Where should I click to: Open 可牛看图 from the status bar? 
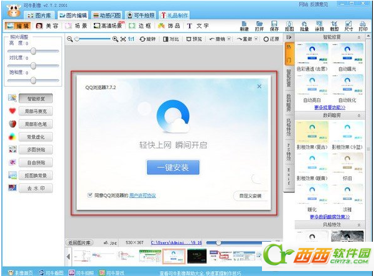[x=51, y=273]
